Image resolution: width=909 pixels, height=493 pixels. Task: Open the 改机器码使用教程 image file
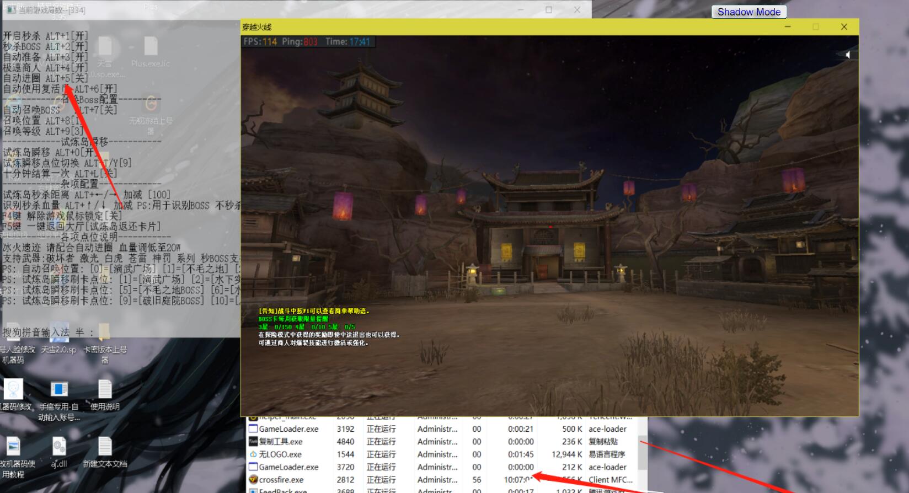[x=13, y=447]
